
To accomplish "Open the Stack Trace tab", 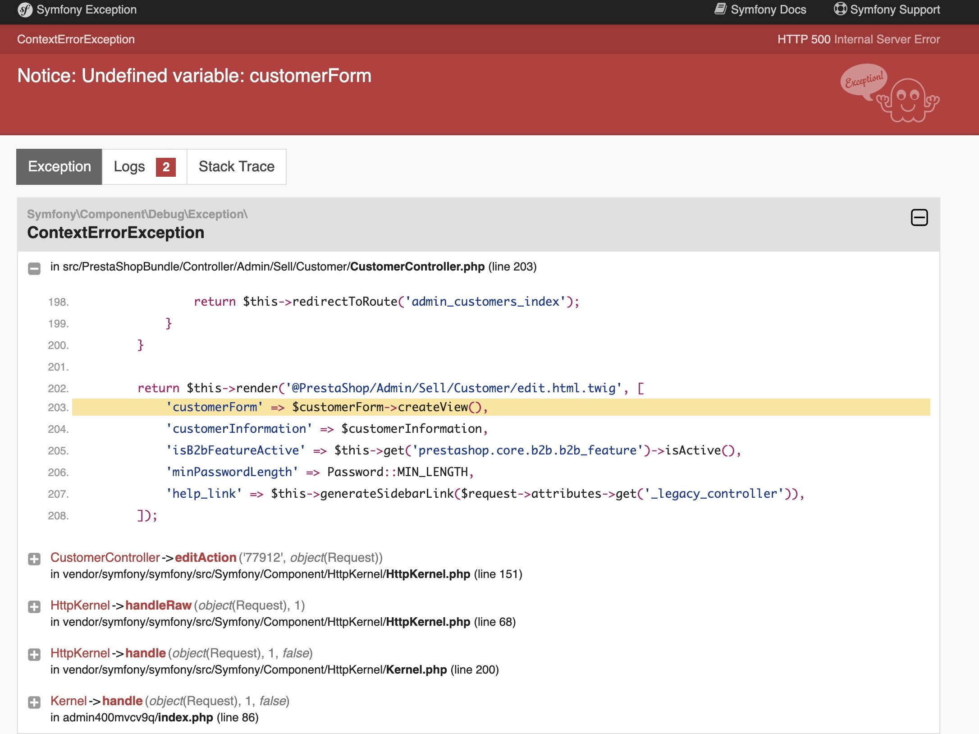I will pyautogui.click(x=237, y=167).
